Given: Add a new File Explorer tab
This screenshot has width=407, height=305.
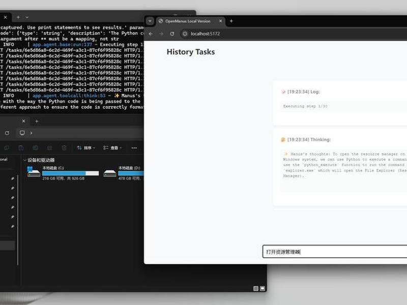Looking at the screenshot, I should pos(37,121).
